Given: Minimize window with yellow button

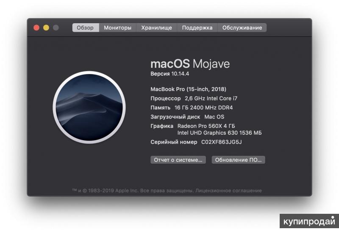Looking at the screenshot, I should click(46, 28).
